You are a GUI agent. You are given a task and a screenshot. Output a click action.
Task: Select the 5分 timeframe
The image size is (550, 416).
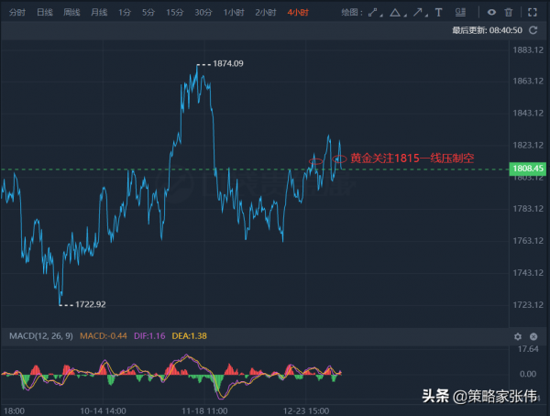[148, 13]
